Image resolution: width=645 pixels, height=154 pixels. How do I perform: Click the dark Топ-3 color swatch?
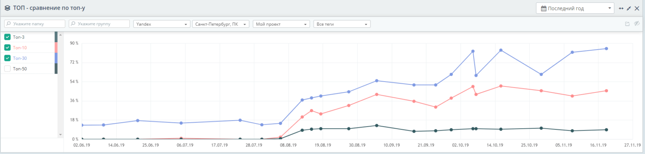pos(56,37)
